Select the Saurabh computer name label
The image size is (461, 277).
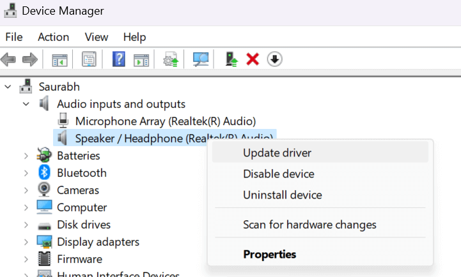coord(59,87)
